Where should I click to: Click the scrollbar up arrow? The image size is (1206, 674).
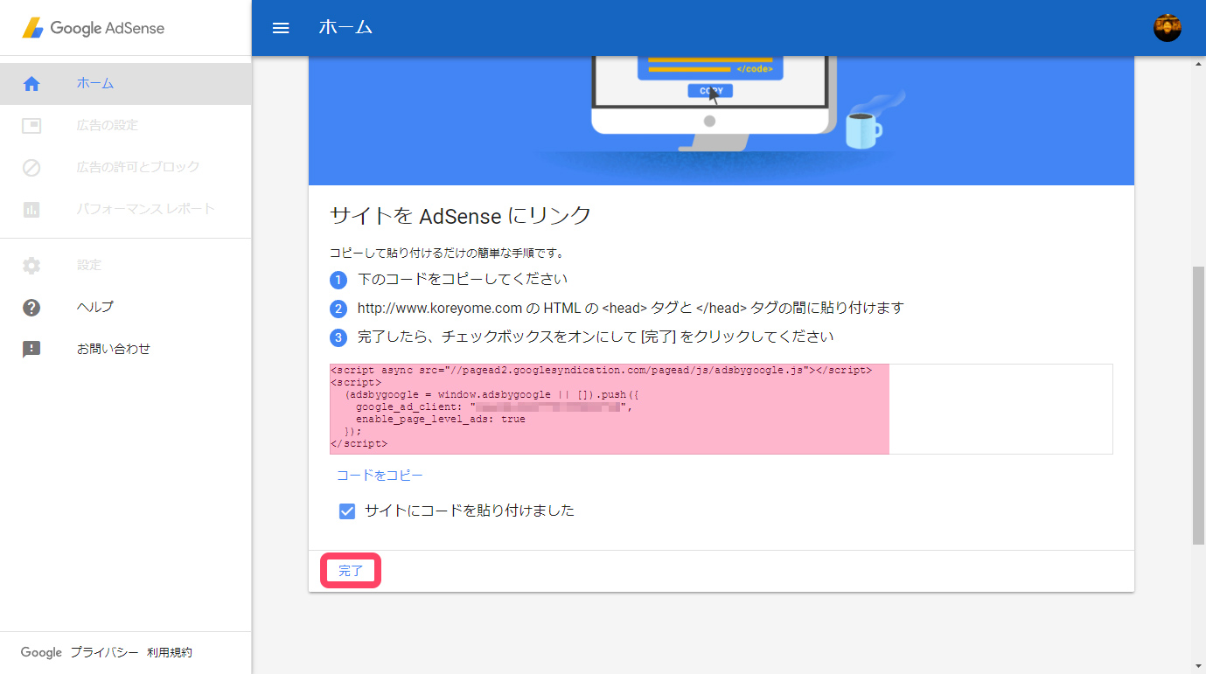(1198, 65)
